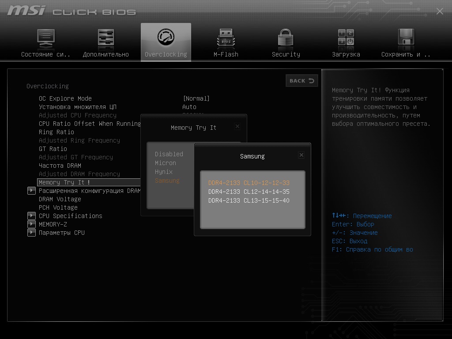The width and height of the screenshot is (452, 339).
Task: Select the Частота DRAM setting
Action: pos(60,166)
